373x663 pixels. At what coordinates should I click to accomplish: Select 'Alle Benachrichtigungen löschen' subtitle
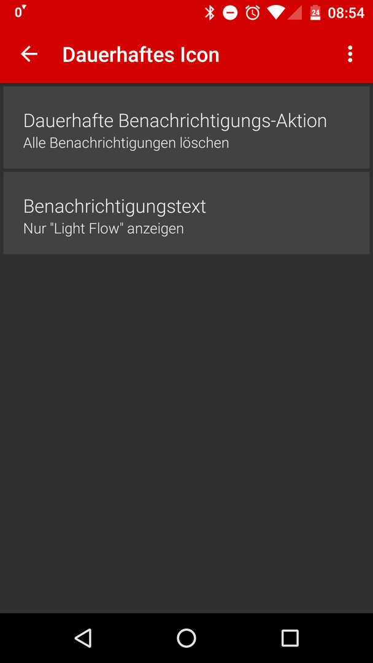126,143
